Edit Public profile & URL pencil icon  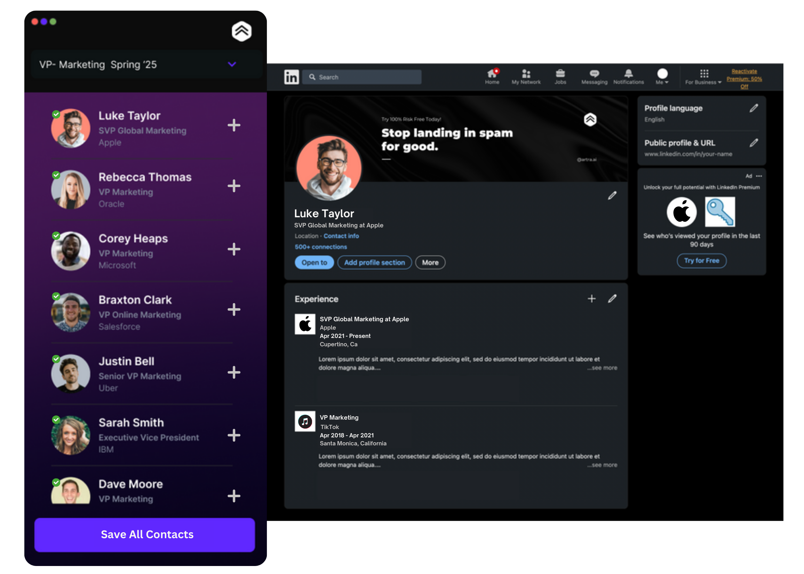(754, 143)
